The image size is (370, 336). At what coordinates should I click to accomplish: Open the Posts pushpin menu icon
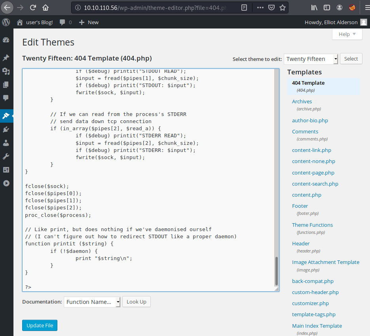[6, 58]
